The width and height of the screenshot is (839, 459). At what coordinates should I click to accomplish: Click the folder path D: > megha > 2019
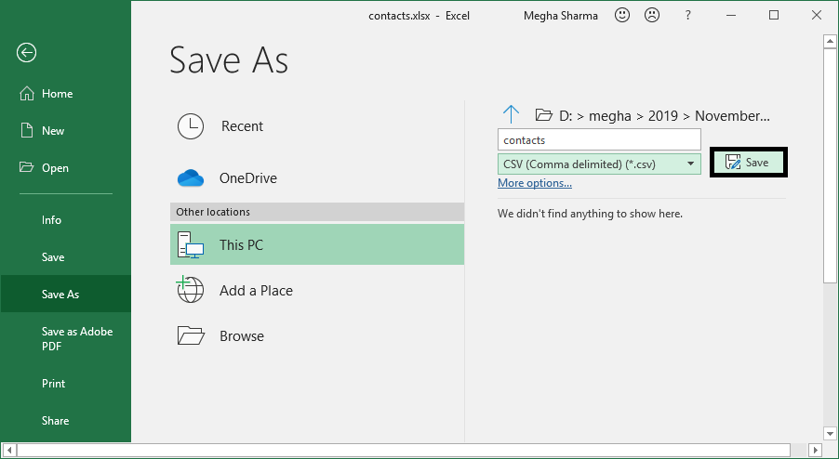pyautogui.click(x=664, y=116)
